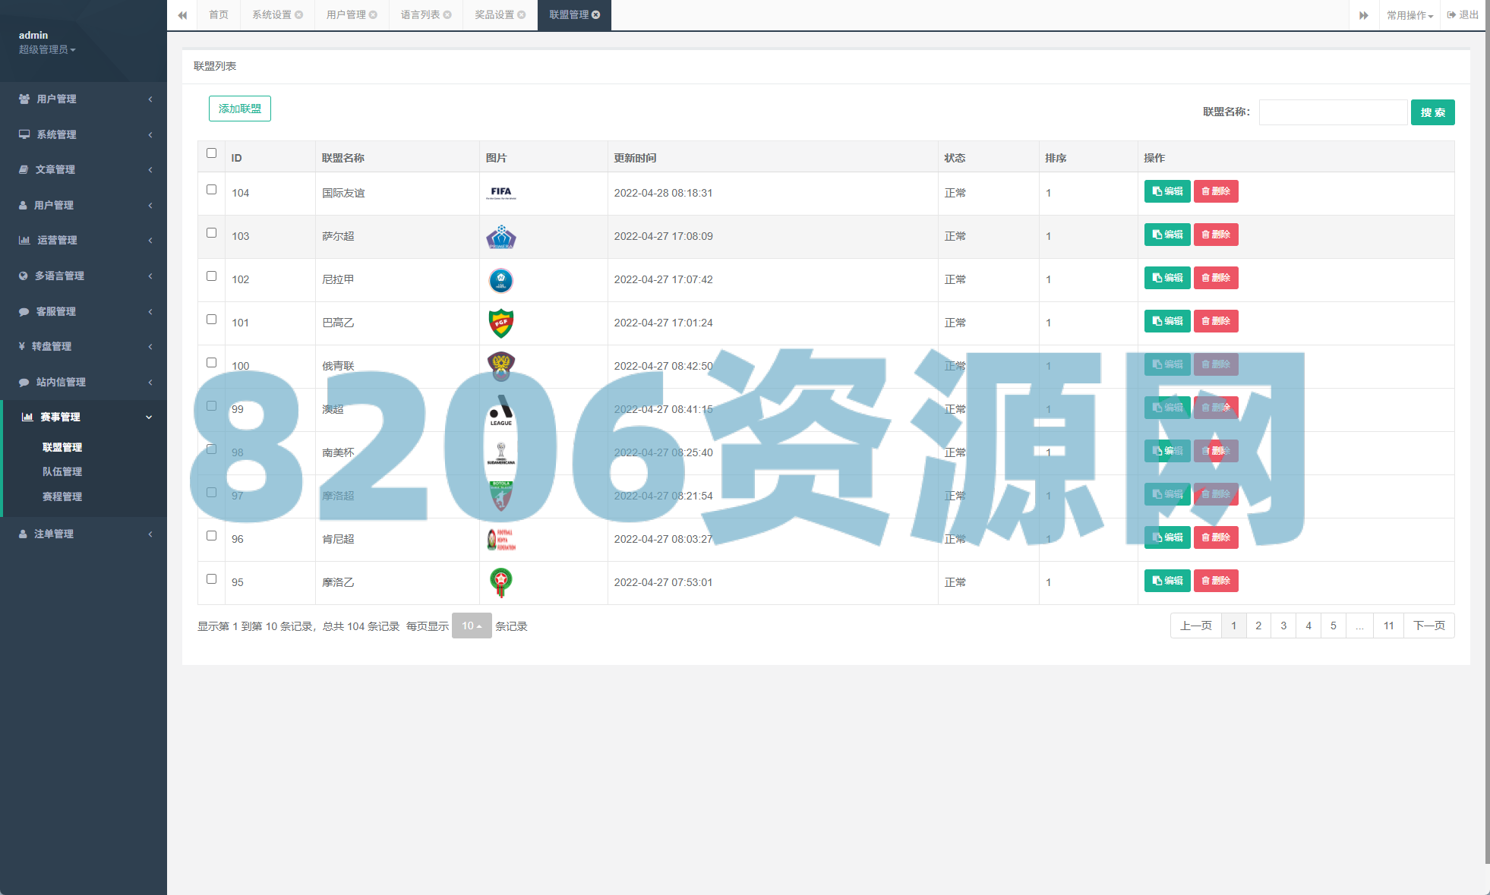Screen dimensions: 1490x895
Task: Click the yen icon beside 转盘管理
Action: point(22,346)
